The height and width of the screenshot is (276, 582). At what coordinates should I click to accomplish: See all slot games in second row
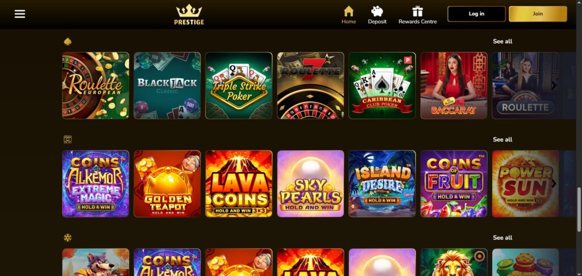pos(502,140)
